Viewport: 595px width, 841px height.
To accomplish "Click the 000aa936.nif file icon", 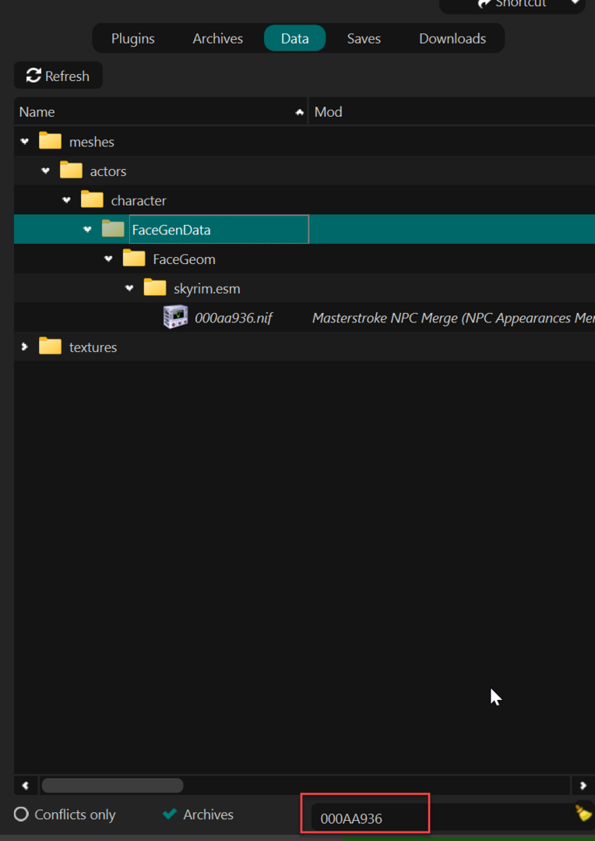I will (x=176, y=318).
